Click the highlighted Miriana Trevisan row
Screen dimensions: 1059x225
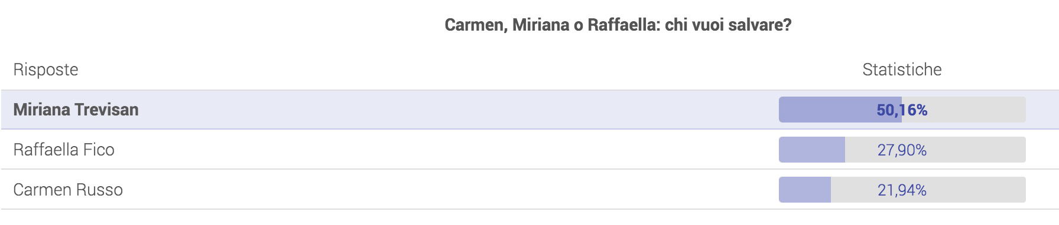(x=529, y=110)
